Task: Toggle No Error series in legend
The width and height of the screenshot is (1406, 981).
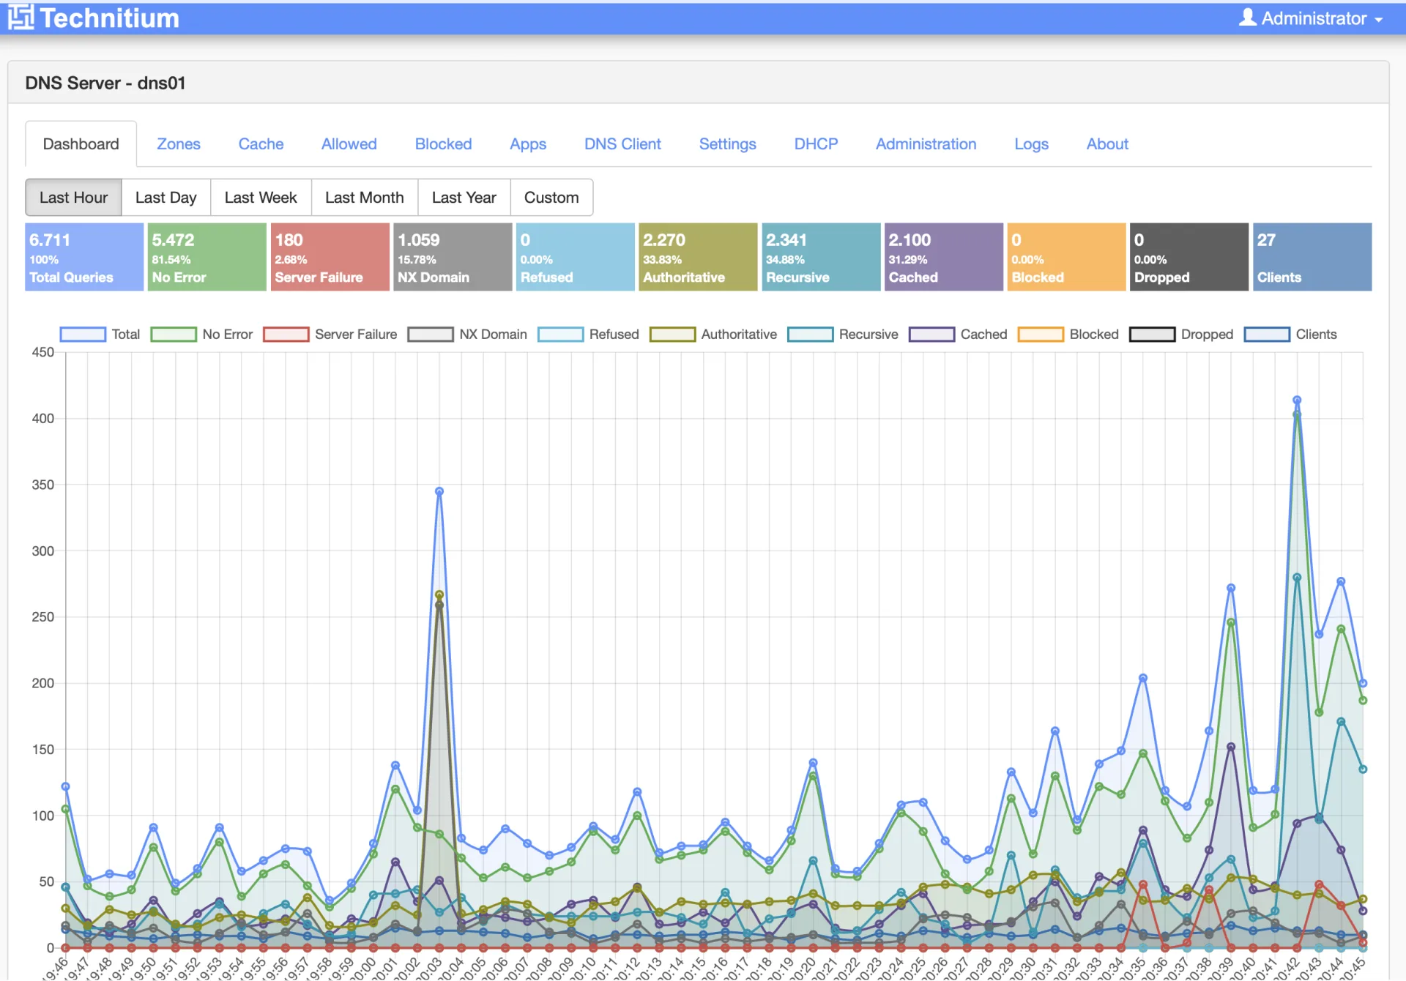Action: pyautogui.click(x=201, y=335)
